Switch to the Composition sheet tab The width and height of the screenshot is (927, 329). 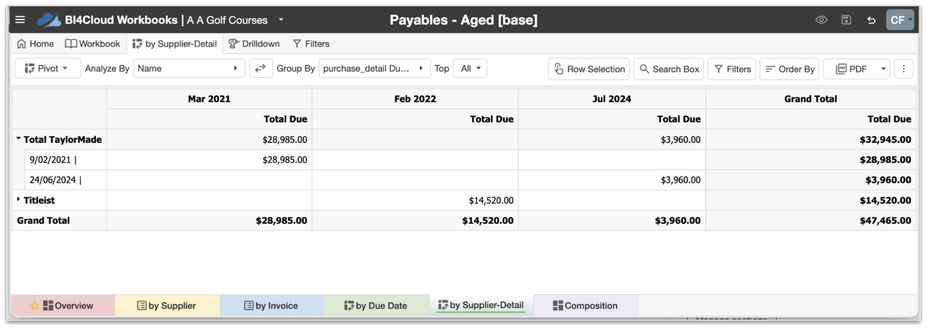pos(585,306)
